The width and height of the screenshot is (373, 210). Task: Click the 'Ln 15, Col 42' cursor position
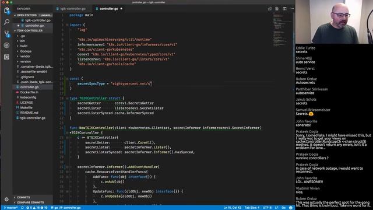[232, 208]
